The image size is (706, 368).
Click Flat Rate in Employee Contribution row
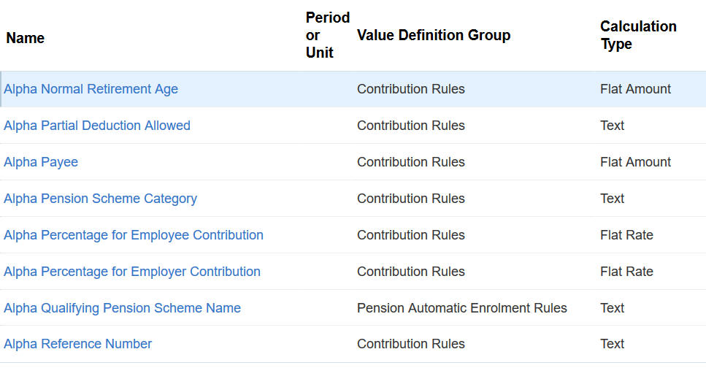[626, 235]
